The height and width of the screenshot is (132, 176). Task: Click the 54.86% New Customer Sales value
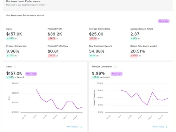[97, 51]
